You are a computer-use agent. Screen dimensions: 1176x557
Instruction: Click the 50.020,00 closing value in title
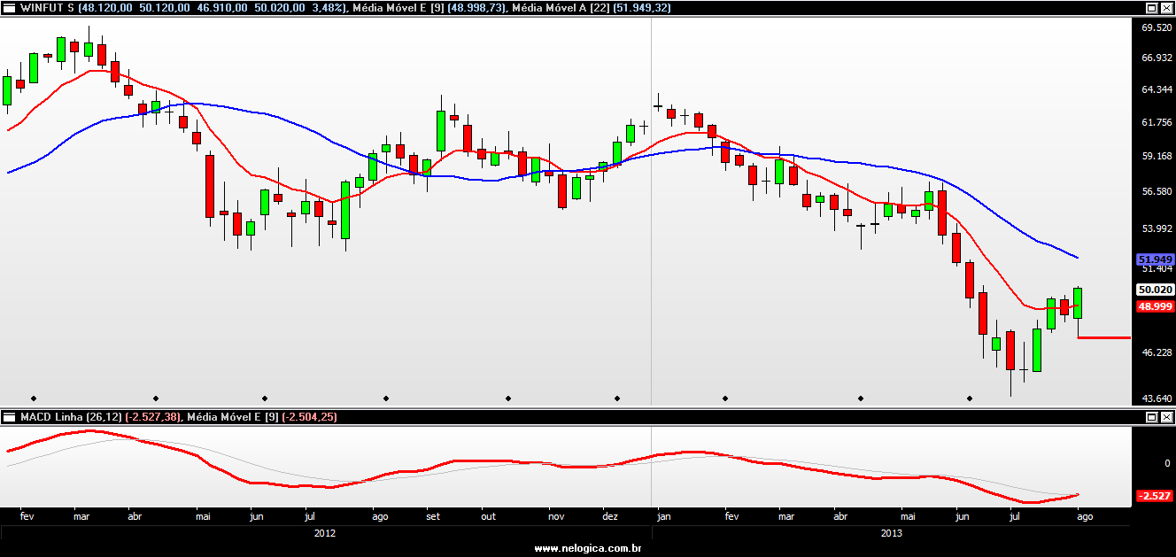280,7
